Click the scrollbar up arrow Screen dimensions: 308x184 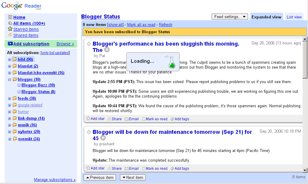[305, 39]
